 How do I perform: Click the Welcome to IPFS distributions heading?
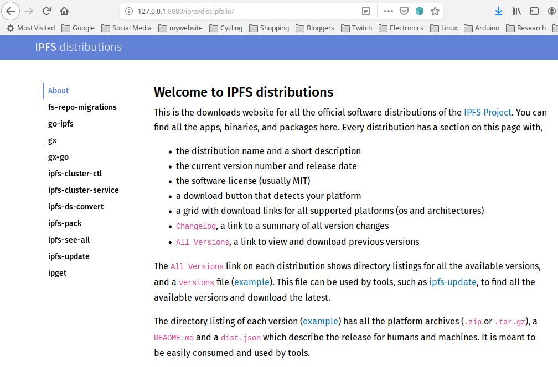[244, 92]
